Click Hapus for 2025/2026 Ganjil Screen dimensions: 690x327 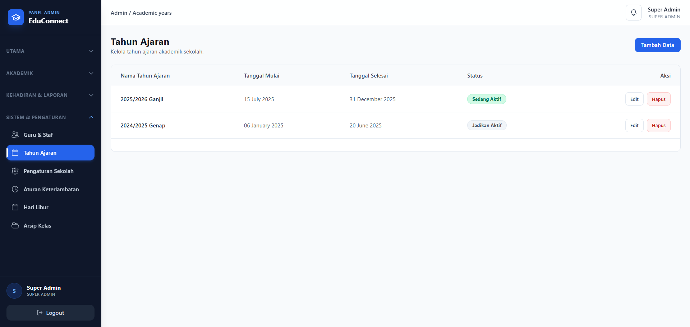coord(658,99)
